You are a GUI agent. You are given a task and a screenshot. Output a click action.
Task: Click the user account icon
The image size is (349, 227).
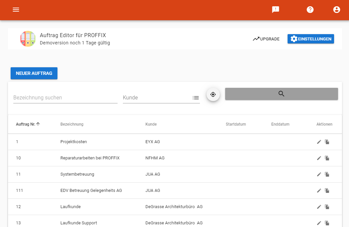(x=336, y=9)
